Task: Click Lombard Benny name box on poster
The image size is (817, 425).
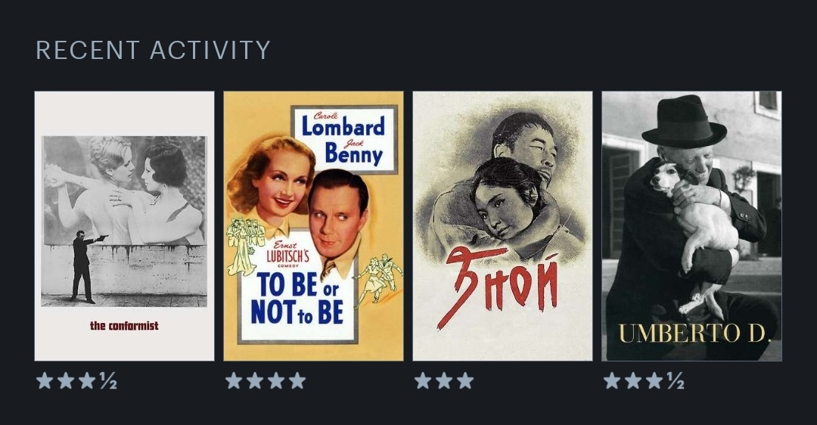Action: coord(344,139)
